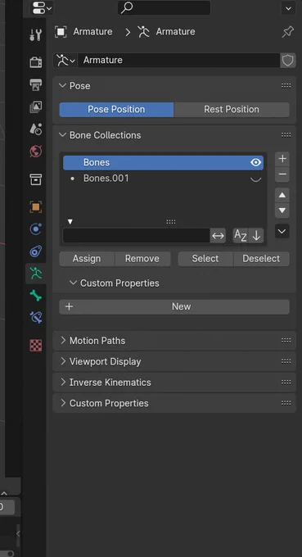Select Rest Position
Screen dimensions: 302x557
tap(232, 110)
